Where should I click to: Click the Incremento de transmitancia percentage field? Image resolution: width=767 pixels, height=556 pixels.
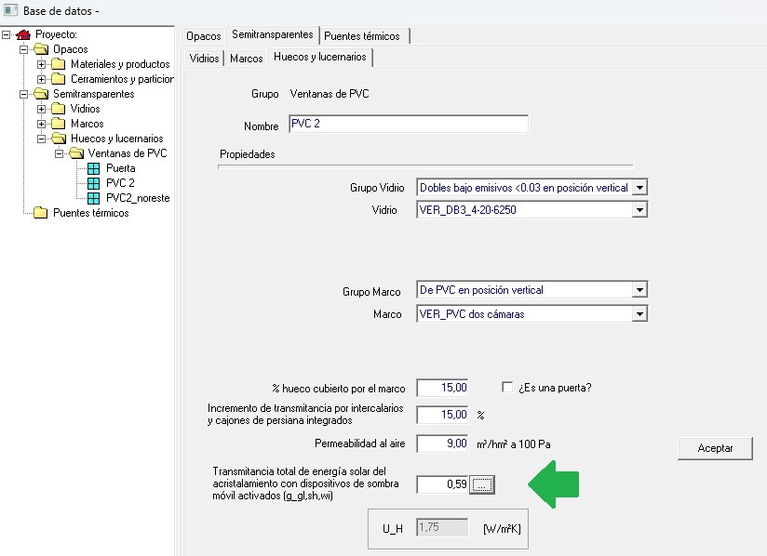[x=443, y=415]
